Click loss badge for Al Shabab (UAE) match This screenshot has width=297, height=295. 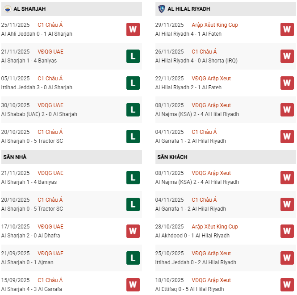[x=133, y=110]
